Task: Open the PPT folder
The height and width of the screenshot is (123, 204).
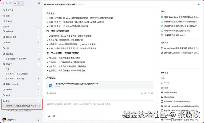Action: 6,48
